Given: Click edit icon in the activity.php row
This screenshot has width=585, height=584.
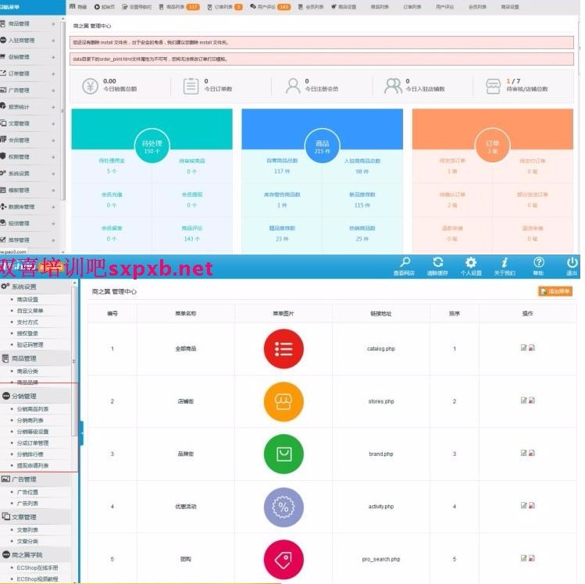Looking at the screenshot, I should click(x=524, y=505).
